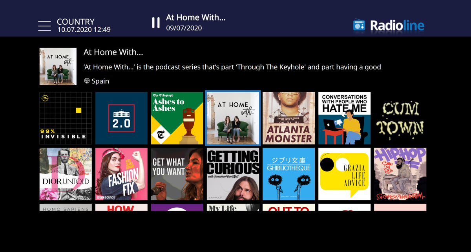Image resolution: width=471 pixels, height=252 pixels.
Task: Open Conversations With People Who Hate Me
Action: [344, 118]
